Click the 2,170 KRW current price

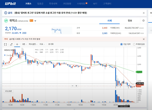coord(13,29)
